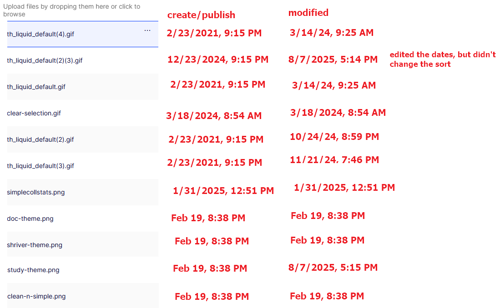The width and height of the screenshot is (500, 308).
Task: Choose the th_liquid_default.gif file entry
Action: [x=36, y=87]
